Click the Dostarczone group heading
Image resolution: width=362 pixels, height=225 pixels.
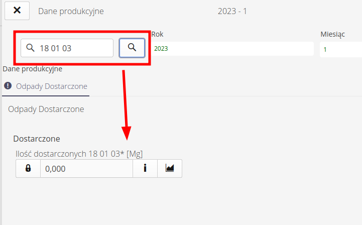[x=37, y=139]
